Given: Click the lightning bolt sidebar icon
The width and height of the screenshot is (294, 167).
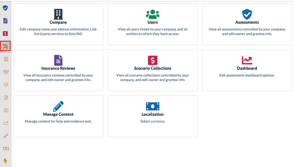Looking at the screenshot, I should [x=5, y=161].
